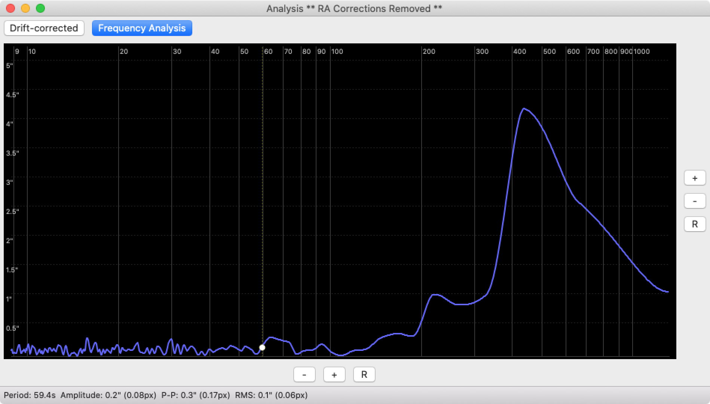Click the 1000 period label on top axis

(x=642, y=52)
